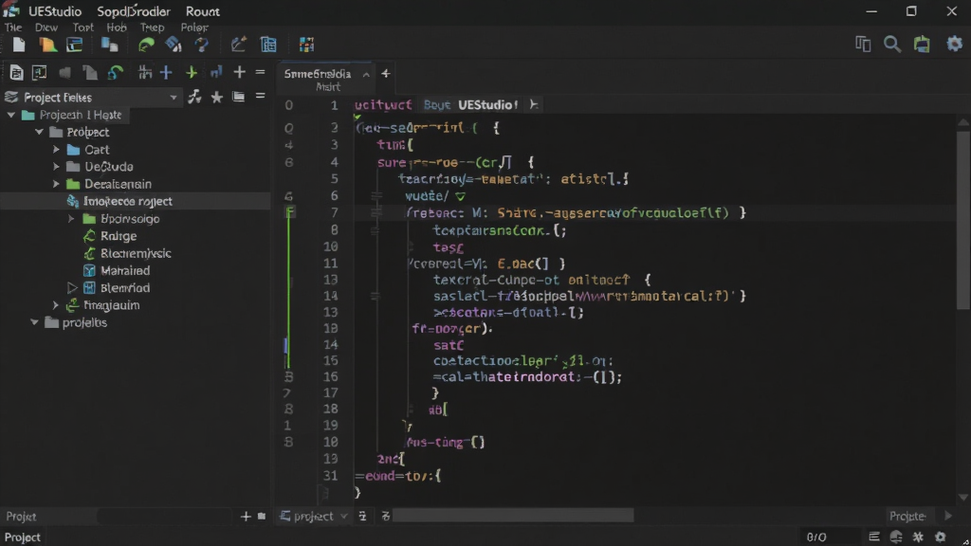Toggle the fold marker on line 6
971x546 pixels.
pyautogui.click(x=376, y=196)
